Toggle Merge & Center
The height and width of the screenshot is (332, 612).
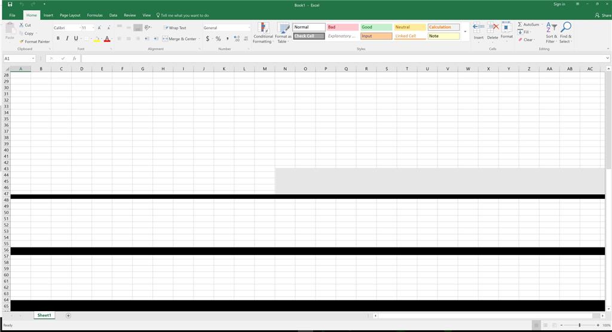[179, 39]
